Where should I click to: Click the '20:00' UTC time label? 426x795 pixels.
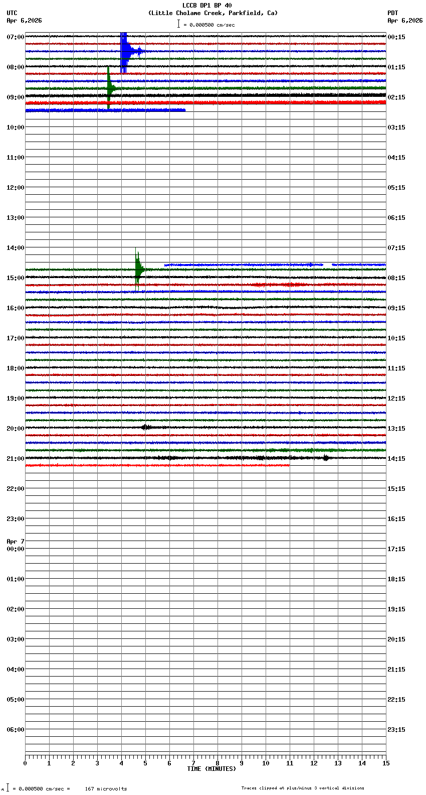tap(16, 429)
